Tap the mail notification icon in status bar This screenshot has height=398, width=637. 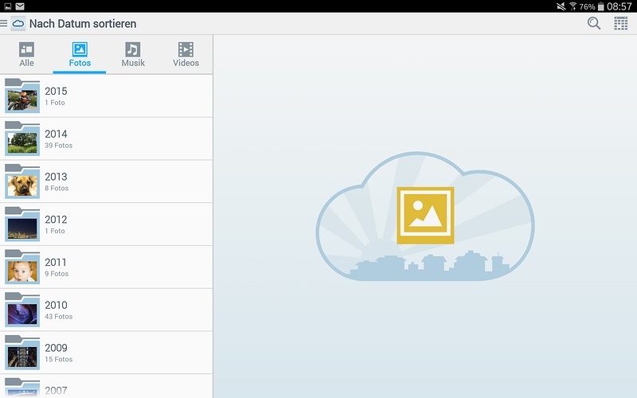[x=20, y=6]
